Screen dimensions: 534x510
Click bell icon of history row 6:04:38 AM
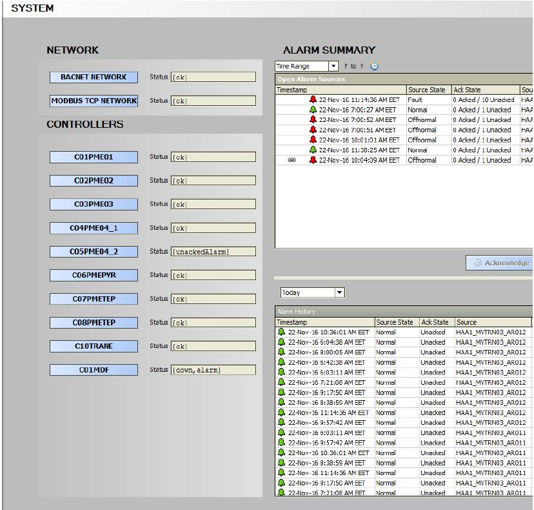(x=281, y=342)
